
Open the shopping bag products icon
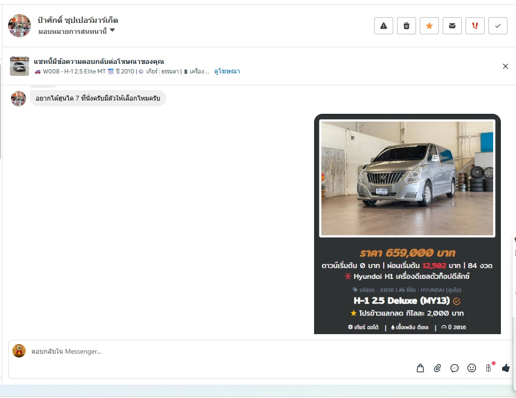[420, 368]
